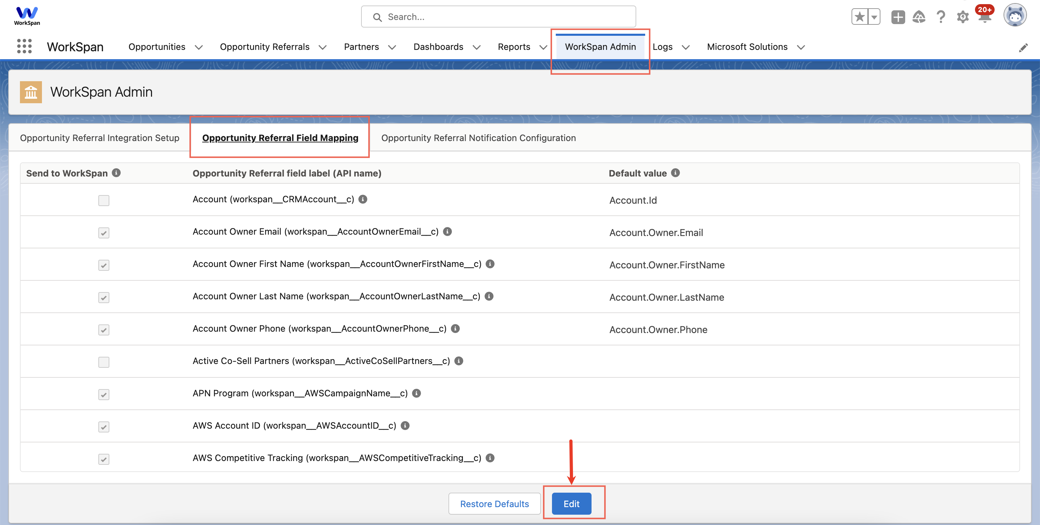Toggle the Account Owner First Name checkbox
This screenshot has height=525, width=1040.
(104, 265)
